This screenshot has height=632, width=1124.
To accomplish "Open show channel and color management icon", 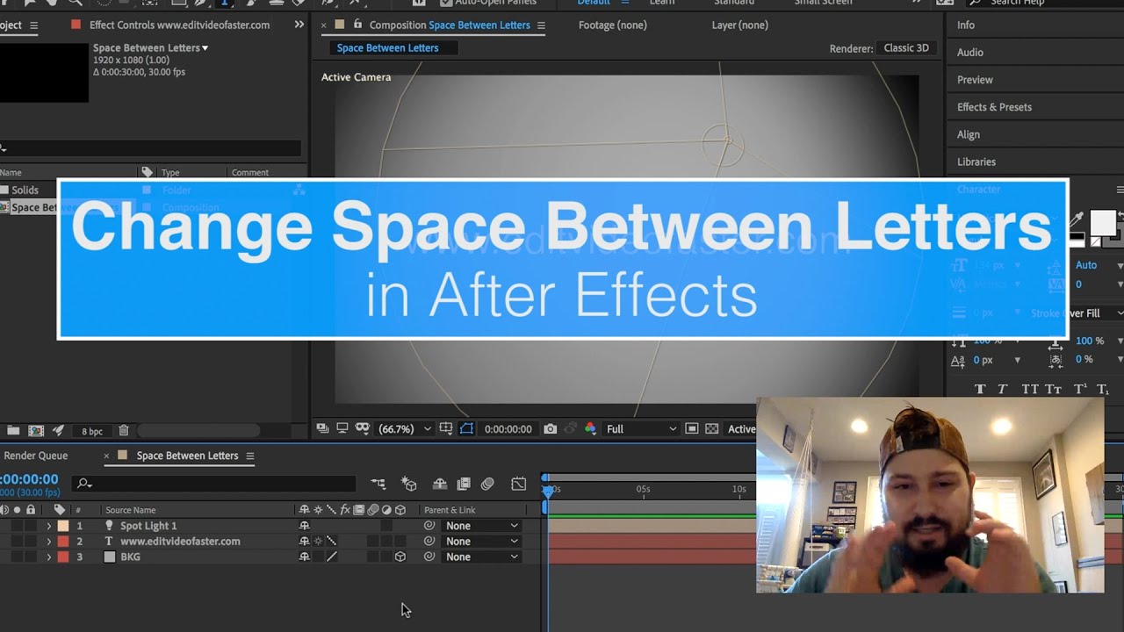I will tap(590, 428).
